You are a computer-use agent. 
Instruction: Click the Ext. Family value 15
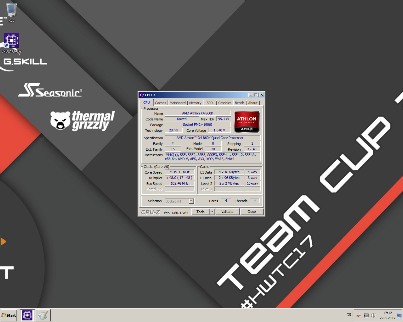(173, 149)
